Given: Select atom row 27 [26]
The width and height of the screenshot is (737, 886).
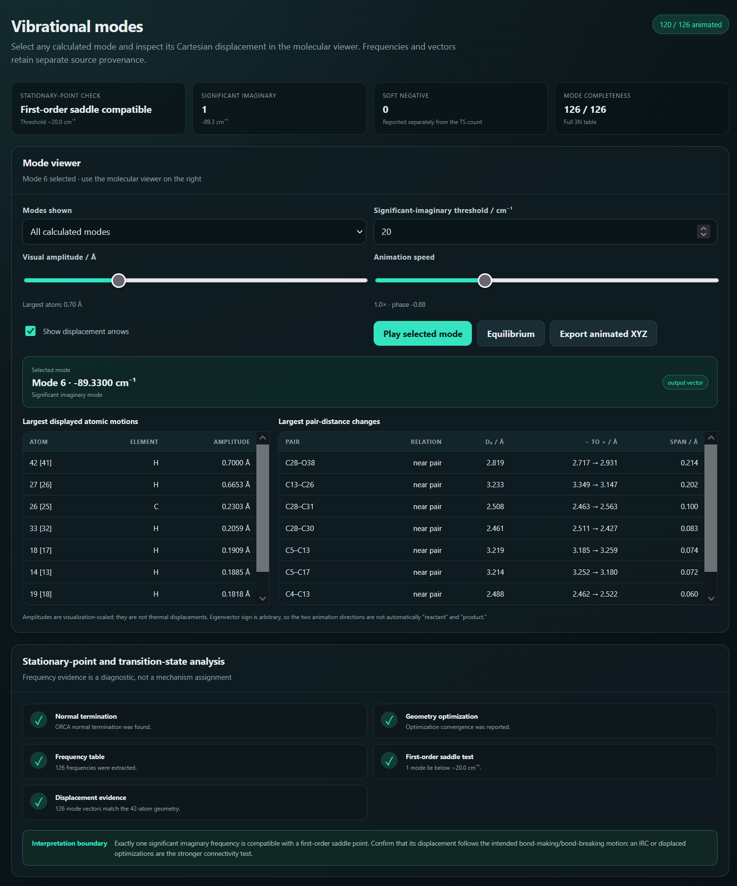Looking at the screenshot, I should click(140, 485).
